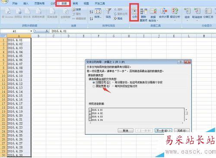Screen dimensions: 216x158
Task: Select the column C header
Action: (54, 36)
